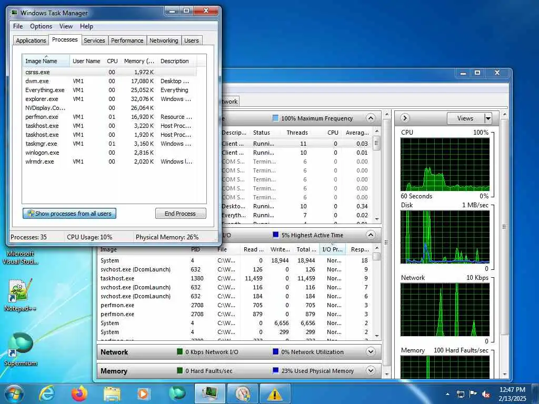Open the network tray icon

pos(460,394)
